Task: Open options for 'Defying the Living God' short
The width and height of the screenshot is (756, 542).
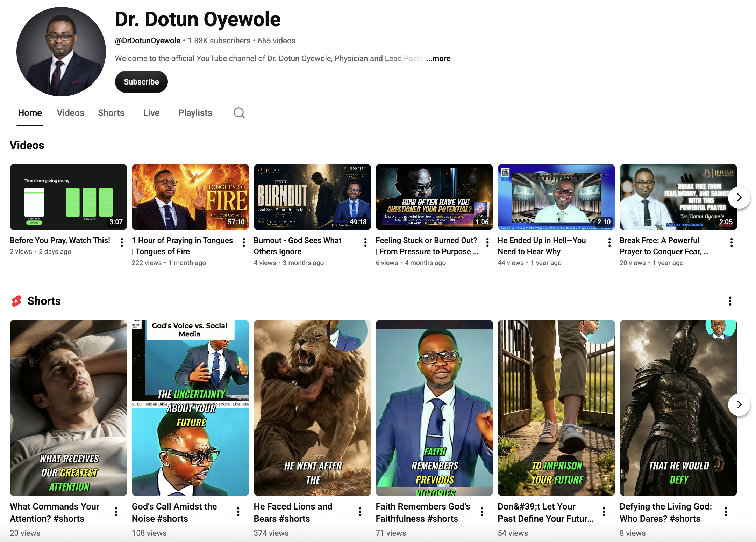Action: [726, 512]
